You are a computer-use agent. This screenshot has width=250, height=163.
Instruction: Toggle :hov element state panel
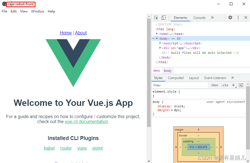pos(214,85)
